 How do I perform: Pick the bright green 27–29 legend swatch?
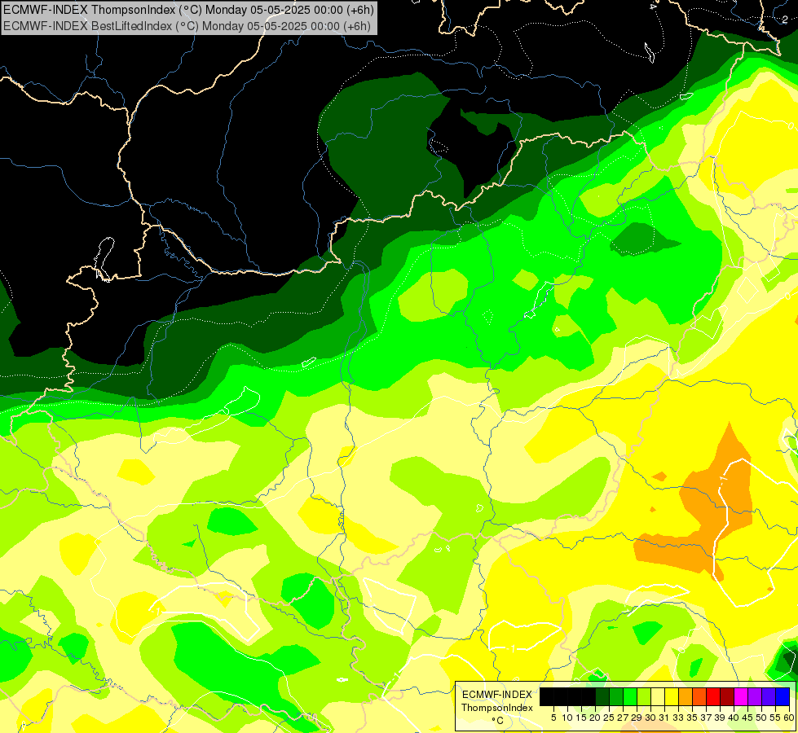[x=630, y=696]
